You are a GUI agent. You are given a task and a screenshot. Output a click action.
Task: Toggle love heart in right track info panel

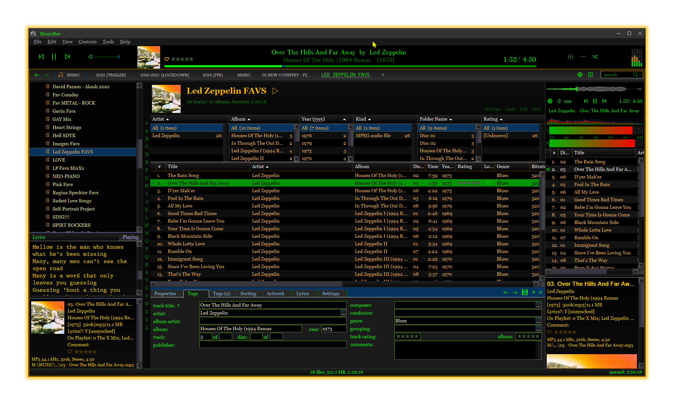[550, 332]
